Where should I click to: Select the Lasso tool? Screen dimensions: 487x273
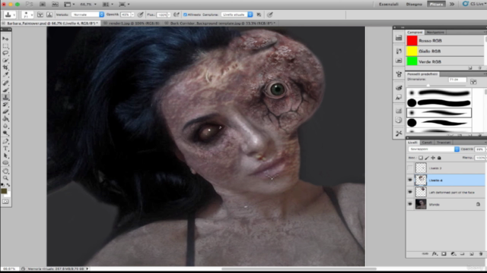pos(5,53)
